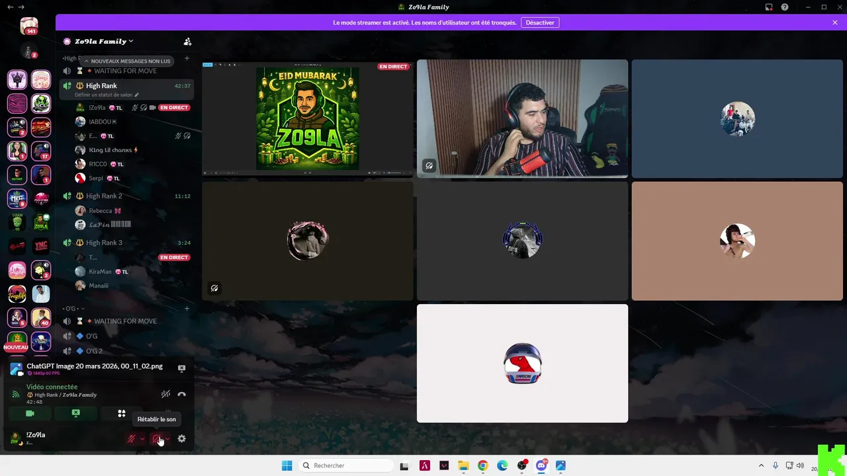The height and width of the screenshot is (476, 847).
Task: Edit the 'Définir un statut de salon' status
Action: [107, 95]
